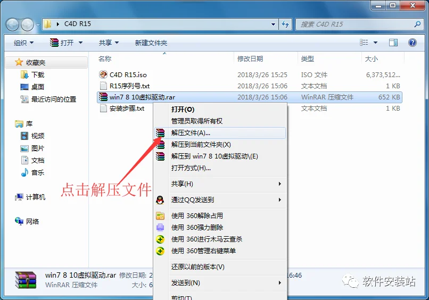Expand the 共享 toolbar dropdown
Viewport: 429px width, 300px height.
[117, 43]
